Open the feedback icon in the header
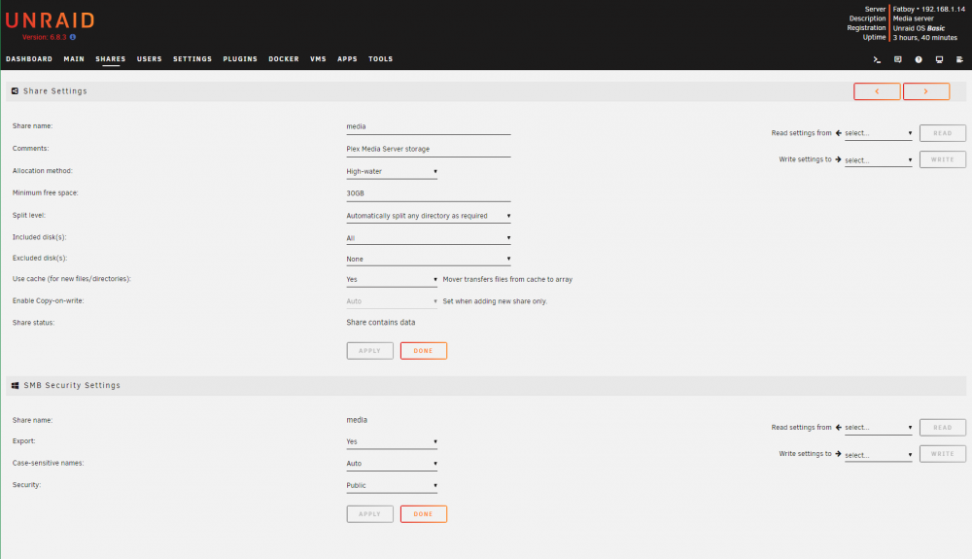 pos(897,59)
